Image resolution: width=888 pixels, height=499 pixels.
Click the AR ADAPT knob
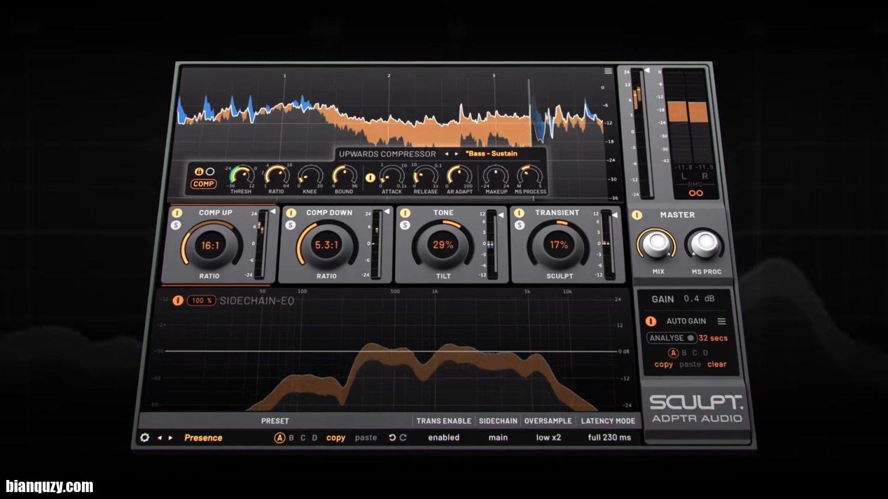tap(460, 175)
